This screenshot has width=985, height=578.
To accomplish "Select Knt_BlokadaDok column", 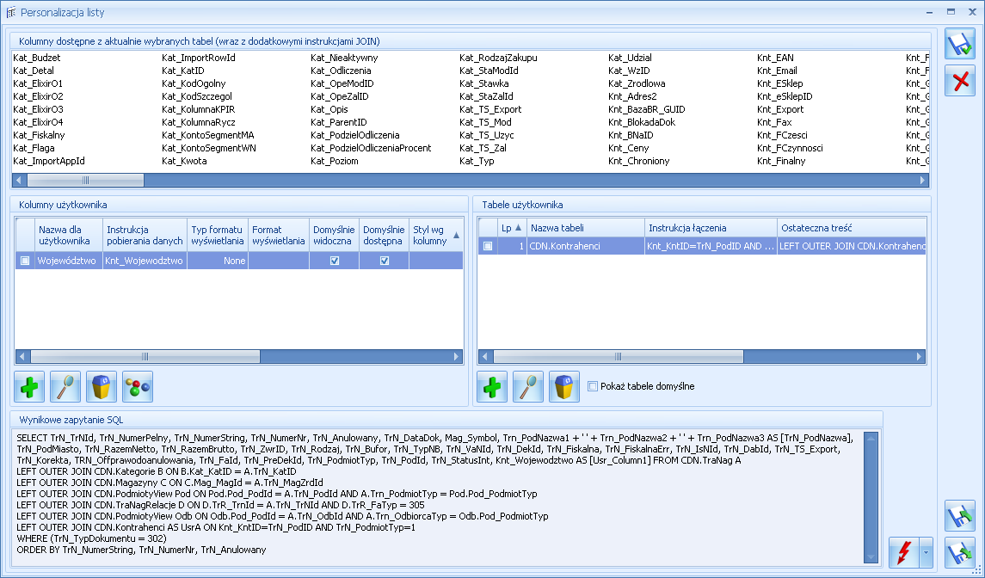I will (x=642, y=122).
